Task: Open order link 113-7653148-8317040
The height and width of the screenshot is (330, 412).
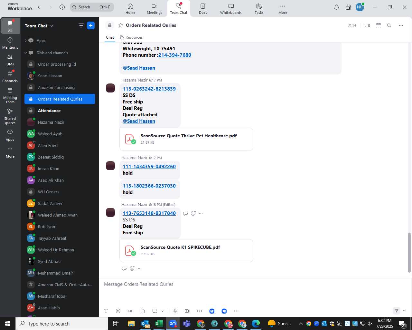Action: tap(149, 213)
